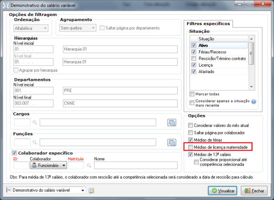The width and height of the screenshot is (274, 200).
Task: Click the Cargos search magnifier icon
Action: click(x=35, y=122)
